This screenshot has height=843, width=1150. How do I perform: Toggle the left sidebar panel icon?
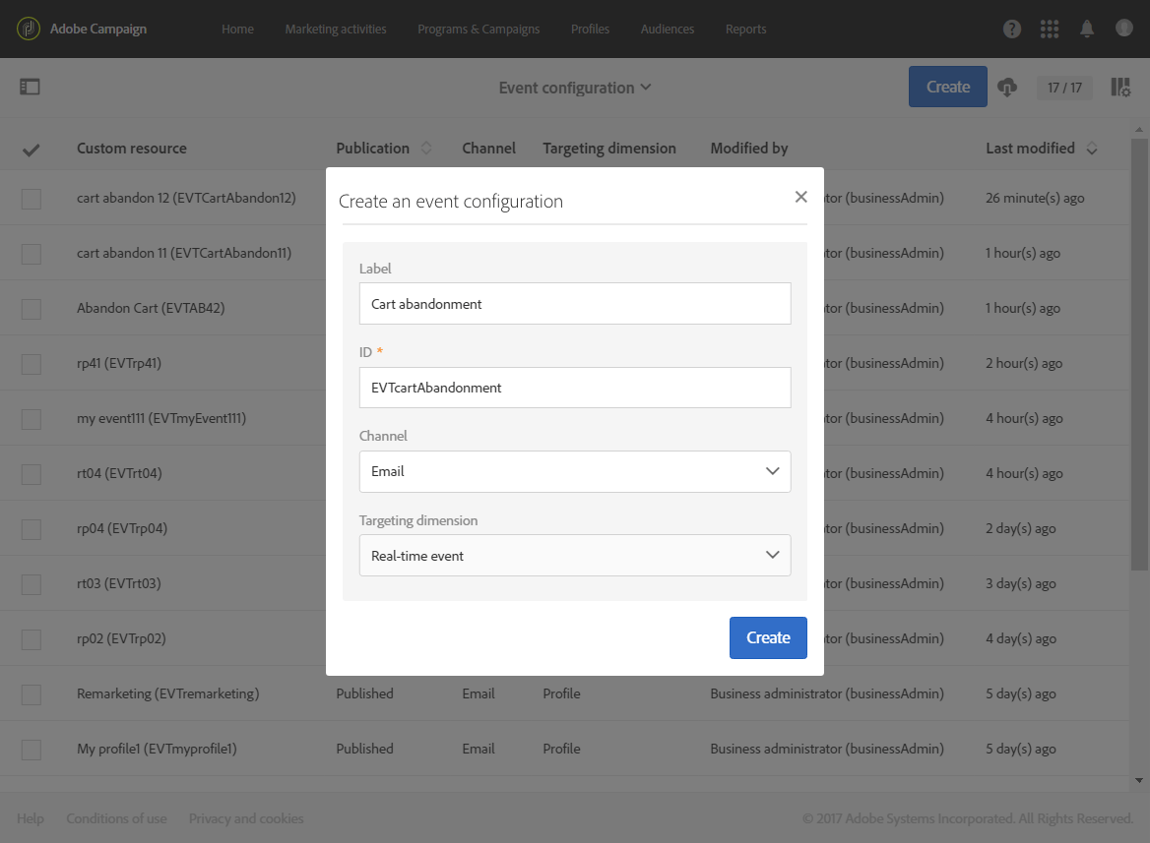(x=30, y=87)
